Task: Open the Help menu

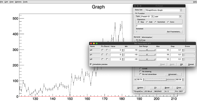Action: [x=195, y=2]
